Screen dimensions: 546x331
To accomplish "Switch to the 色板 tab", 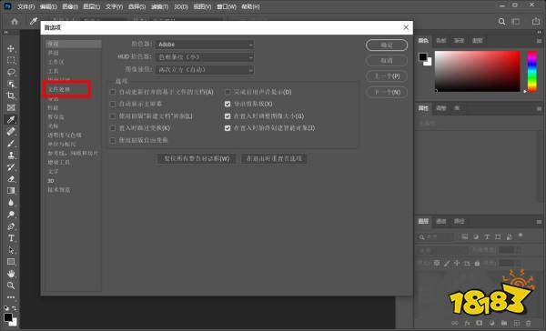I will pyautogui.click(x=441, y=41).
